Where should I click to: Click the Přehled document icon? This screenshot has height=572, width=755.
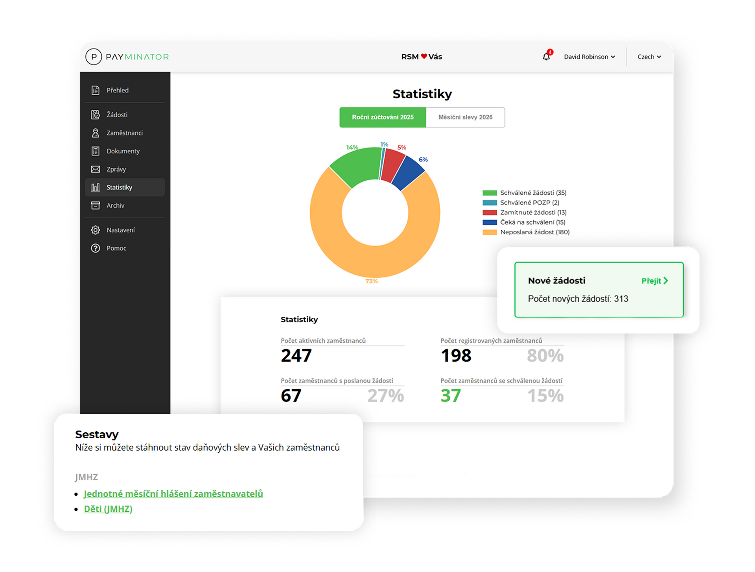click(95, 90)
